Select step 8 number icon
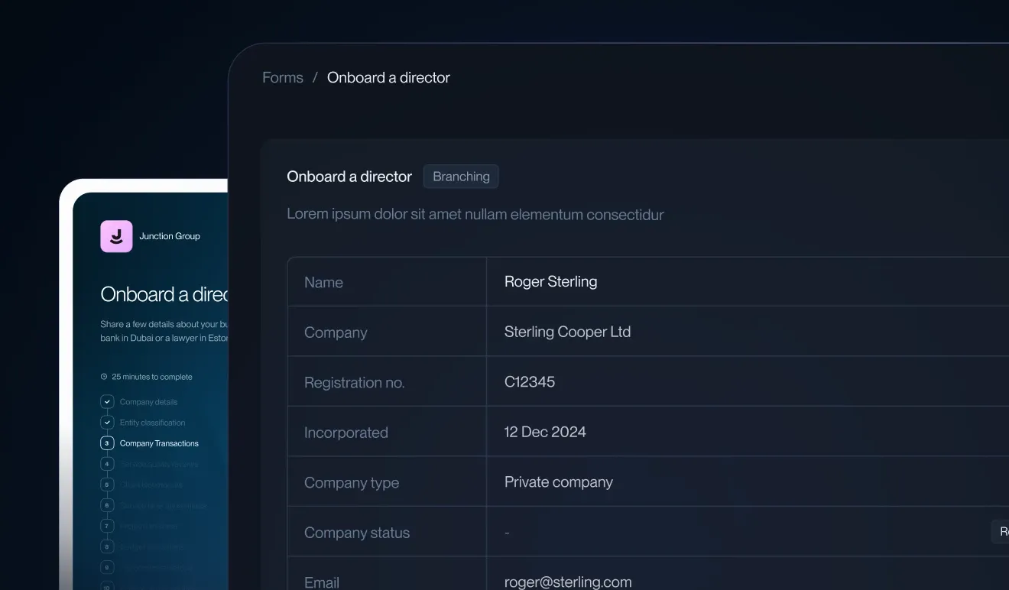This screenshot has height=590, width=1009. (x=107, y=546)
